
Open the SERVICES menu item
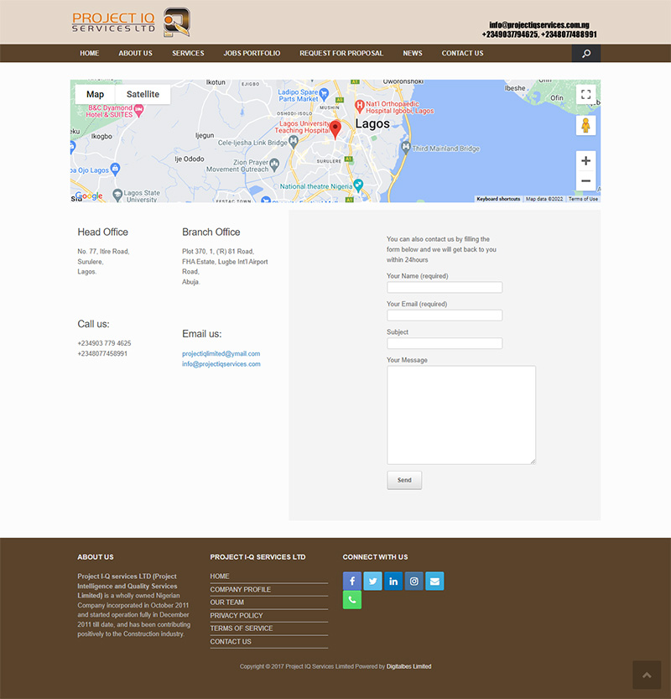point(188,54)
